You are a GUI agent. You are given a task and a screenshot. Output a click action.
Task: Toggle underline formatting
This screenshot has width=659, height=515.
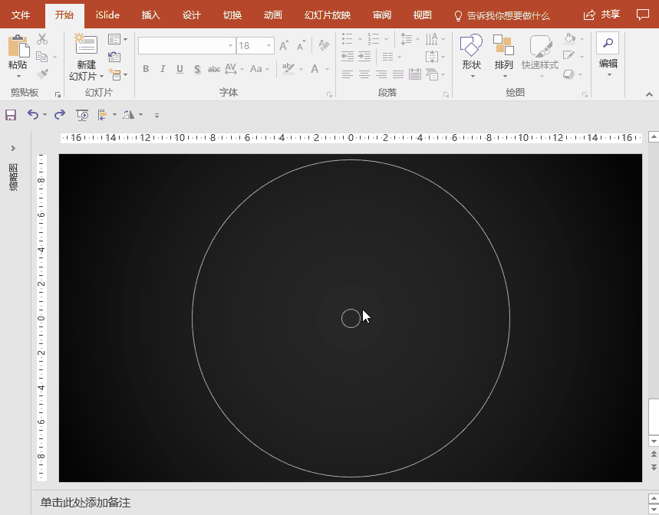(x=180, y=69)
